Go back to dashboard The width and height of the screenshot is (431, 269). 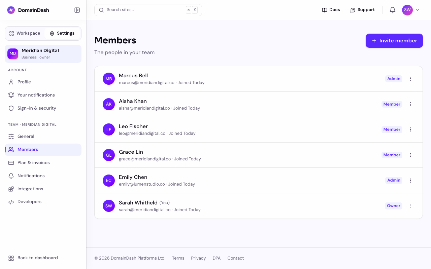43,258
